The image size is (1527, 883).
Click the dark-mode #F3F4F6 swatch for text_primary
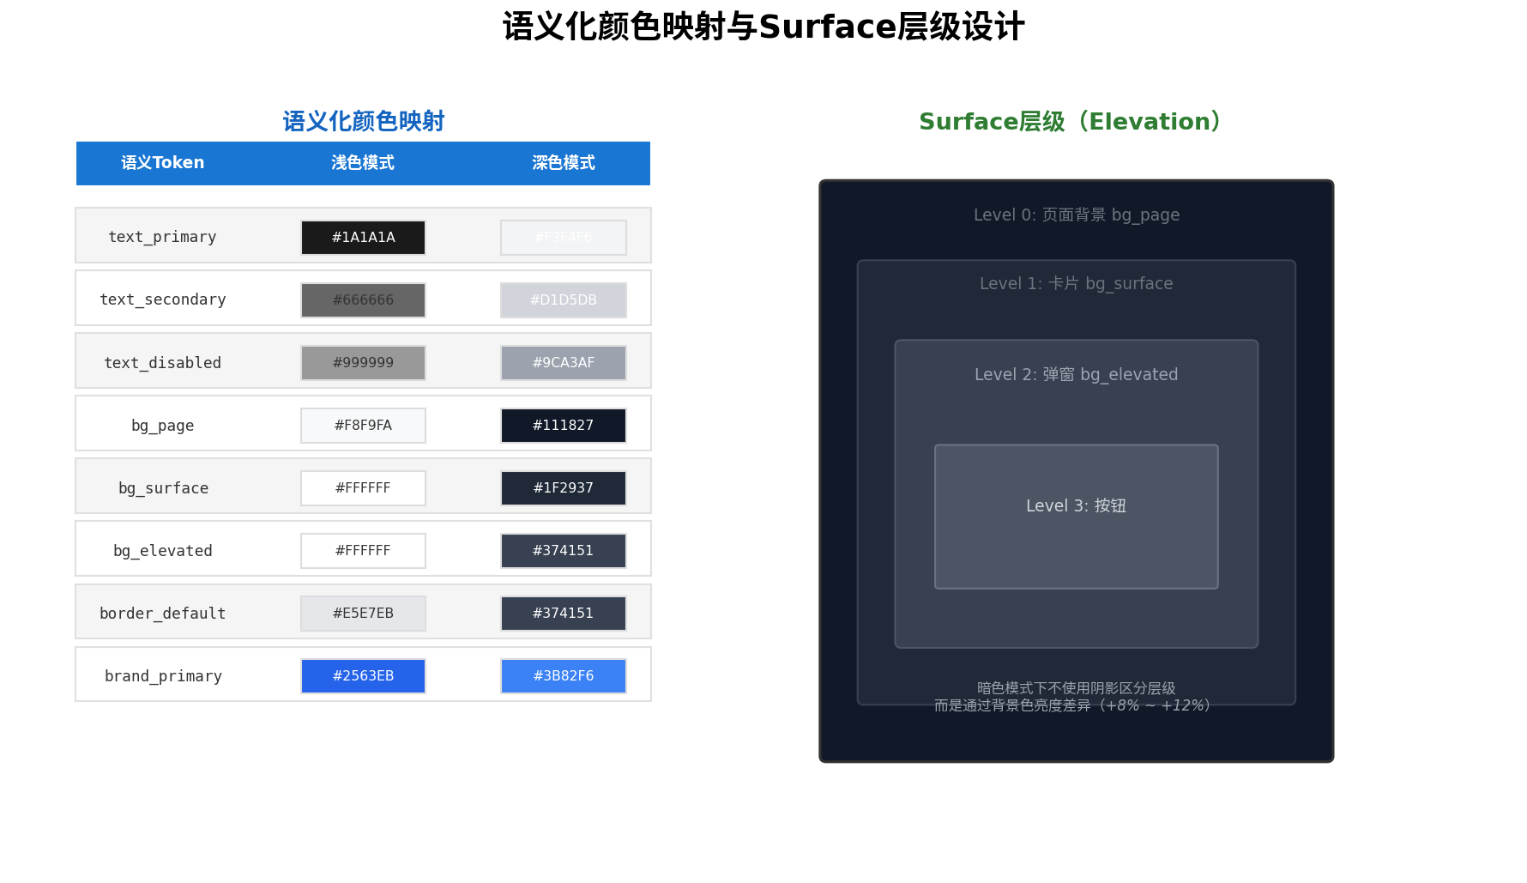[x=564, y=238]
